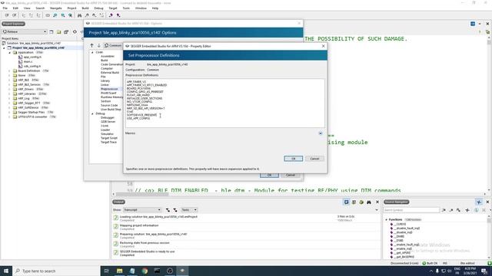Viewport: 492px width, 276px height.
Task: Click Cancel in the Property Editor dialog
Action: coord(314,159)
